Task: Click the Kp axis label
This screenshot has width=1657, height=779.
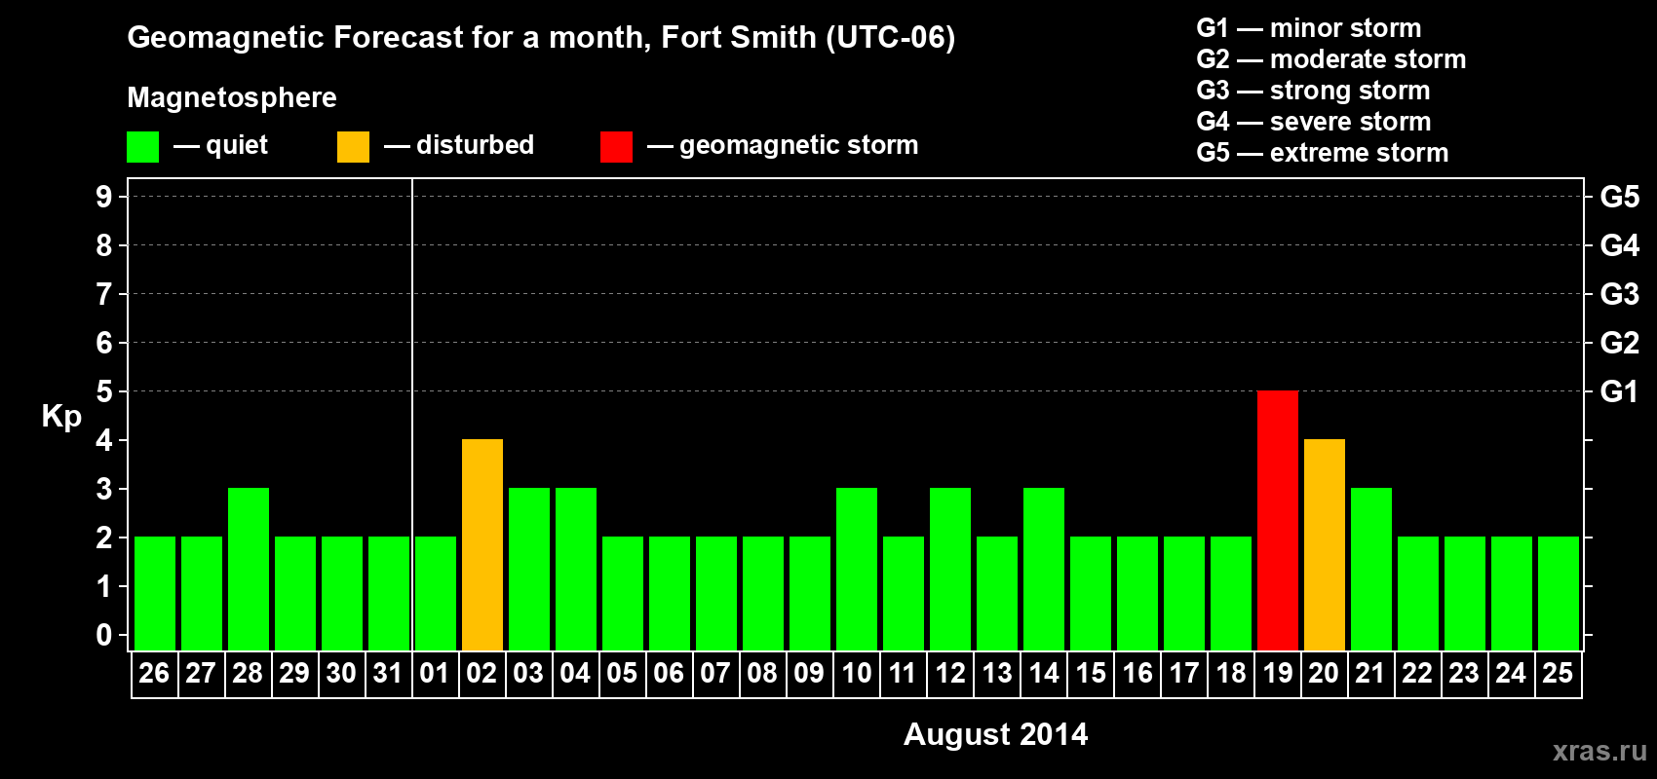Action: [61, 417]
